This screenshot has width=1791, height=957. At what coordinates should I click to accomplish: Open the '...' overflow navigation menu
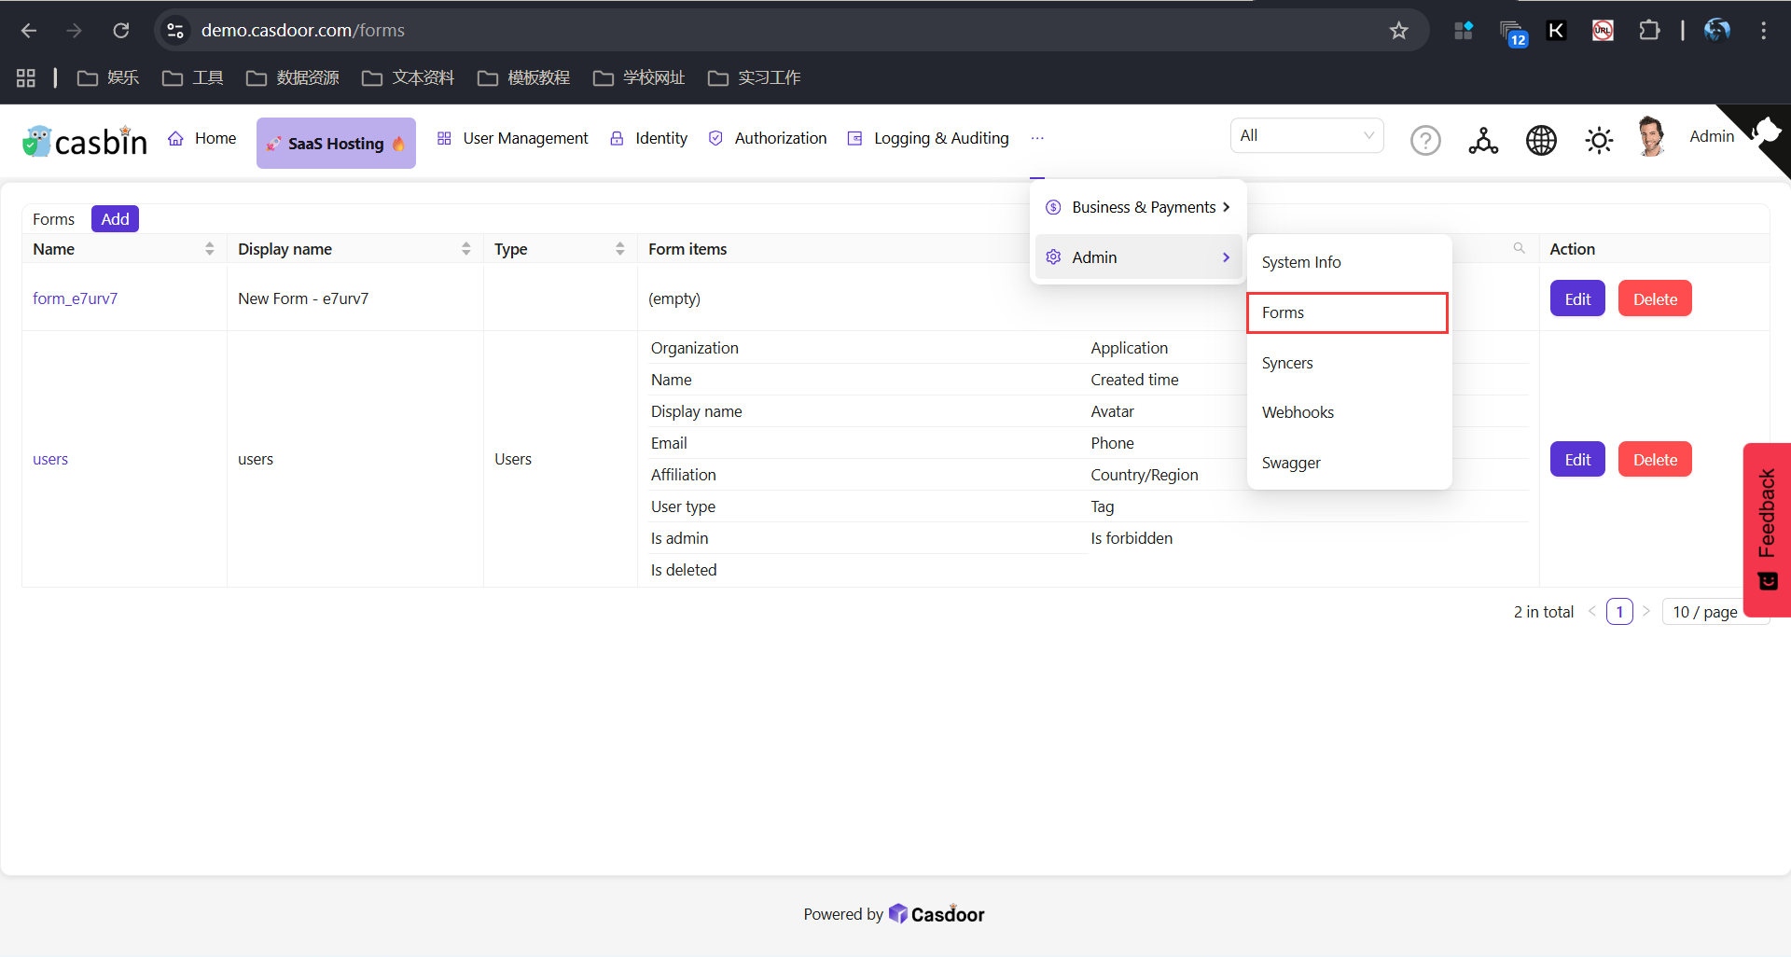pos(1036,138)
